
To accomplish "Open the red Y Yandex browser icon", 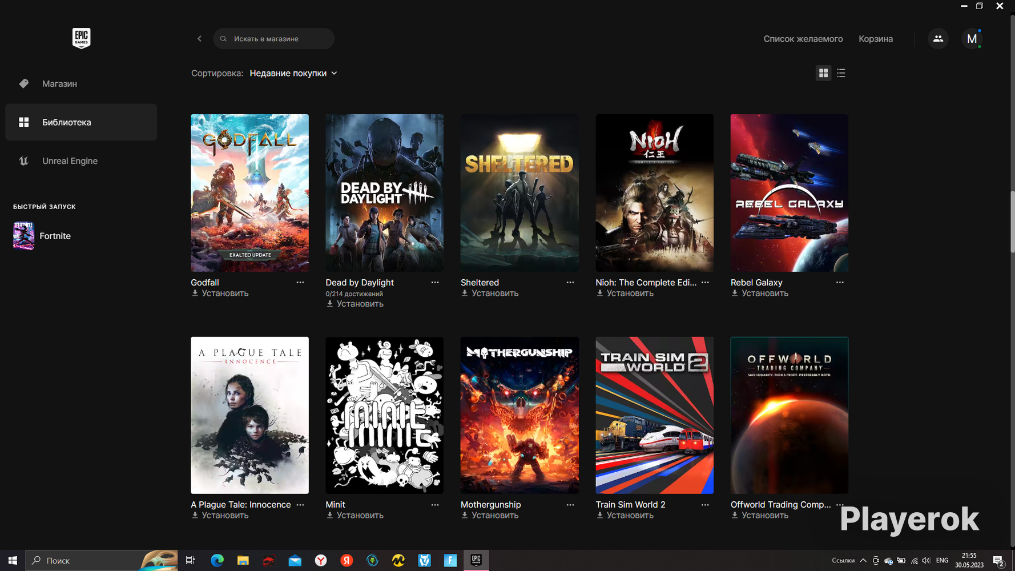I will pos(321,561).
